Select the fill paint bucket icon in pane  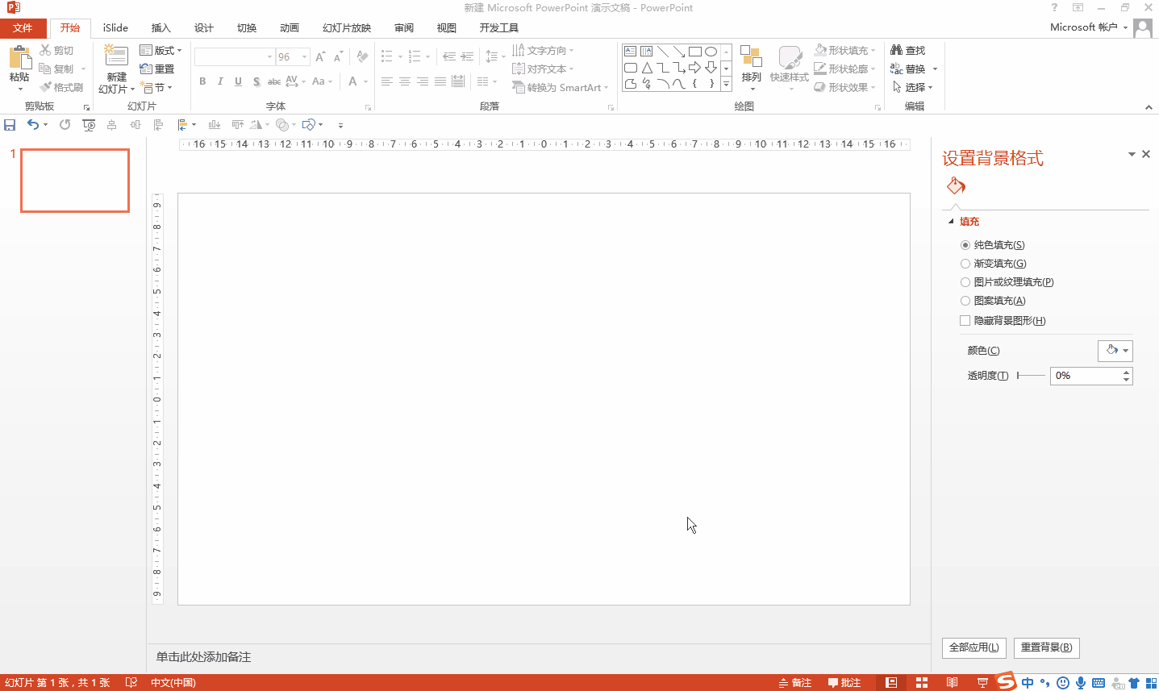coord(956,186)
